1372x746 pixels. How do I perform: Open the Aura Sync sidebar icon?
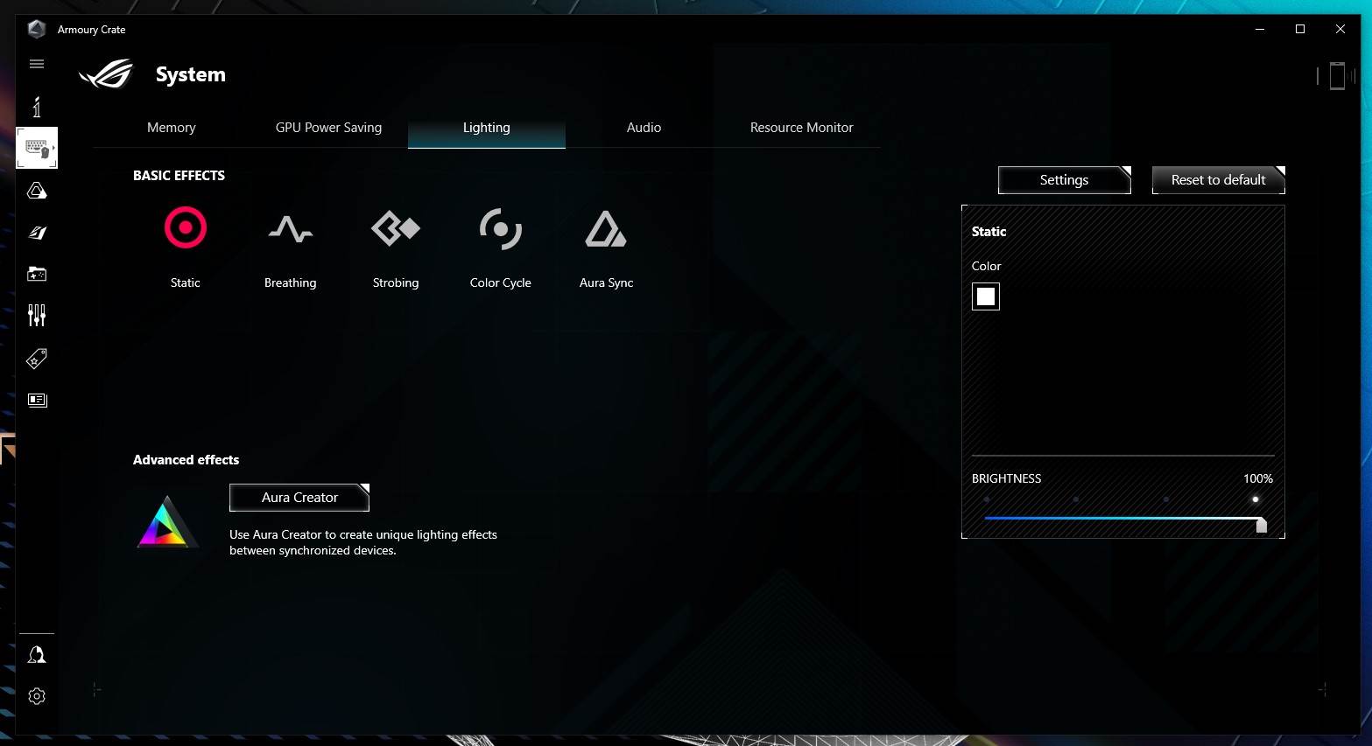coord(37,191)
